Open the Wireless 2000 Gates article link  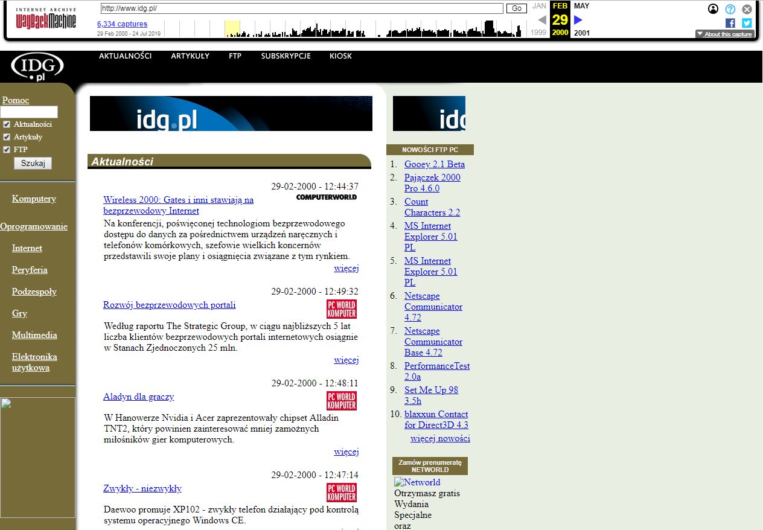[179, 205]
